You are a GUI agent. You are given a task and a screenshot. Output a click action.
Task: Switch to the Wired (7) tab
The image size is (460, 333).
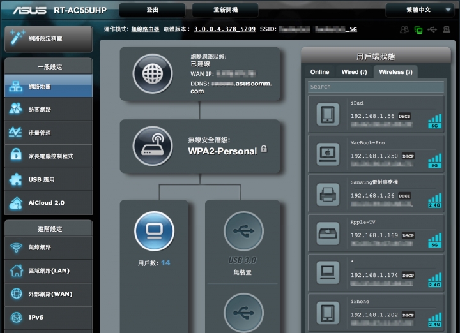tap(354, 71)
